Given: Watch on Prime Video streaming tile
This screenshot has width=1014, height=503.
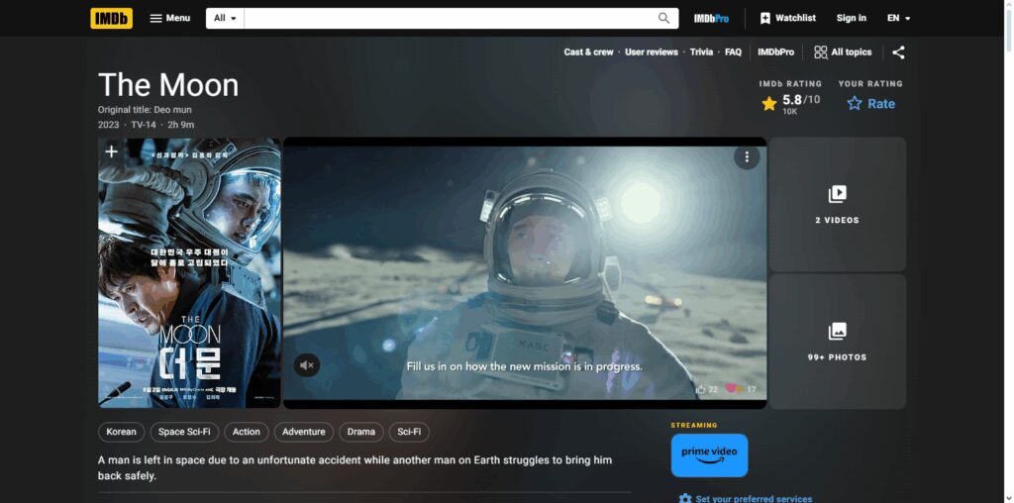Looking at the screenshot, I should [x=709, y=455].
